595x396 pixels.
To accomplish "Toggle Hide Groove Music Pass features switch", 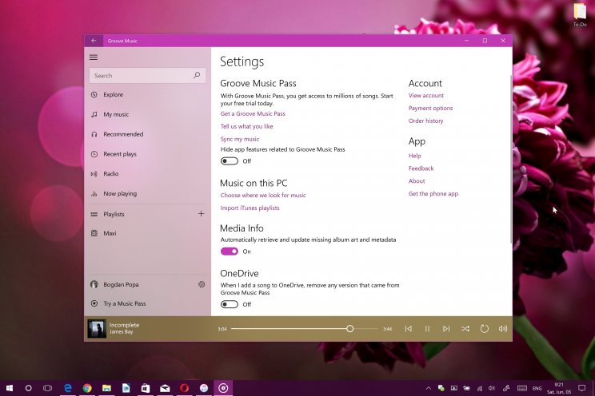I will click(230, 161).
